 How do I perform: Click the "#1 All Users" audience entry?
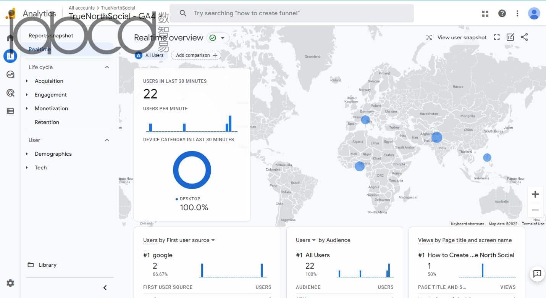pyautogui.click(x=313, y=255)
